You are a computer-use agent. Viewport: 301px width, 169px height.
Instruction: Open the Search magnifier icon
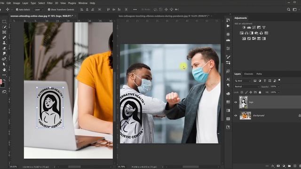[288, 9]
